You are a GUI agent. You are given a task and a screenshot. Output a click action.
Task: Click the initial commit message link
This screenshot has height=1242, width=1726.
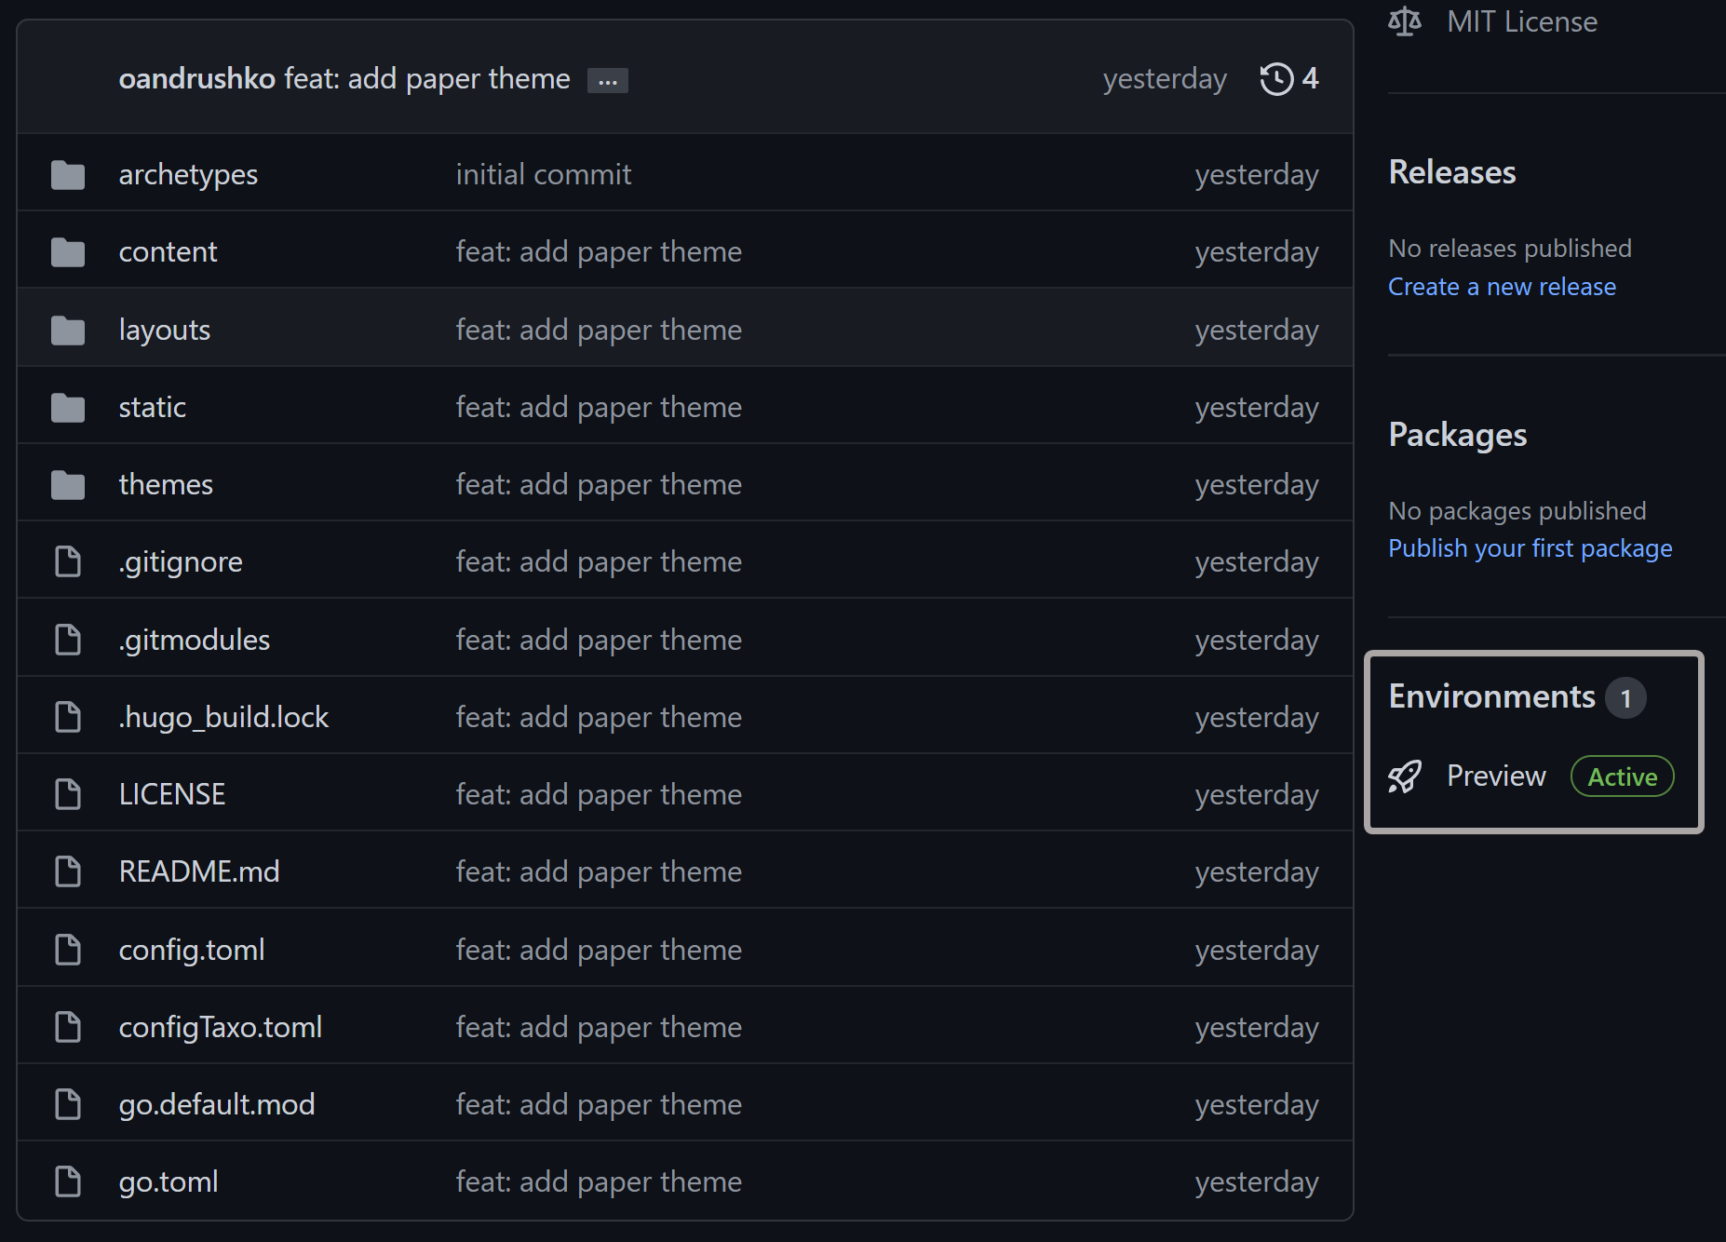[x=544, y=175]
